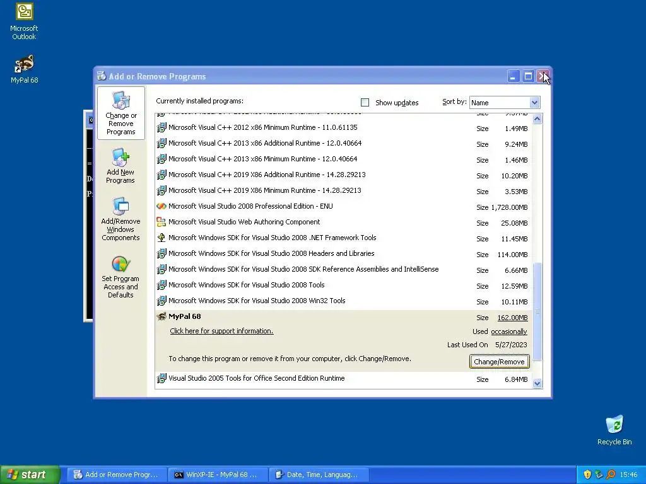Open the Microsoft Outlook desktop icon
Image resolution: width=646 pixels, height=484 pixels.
pyautogui.click(x=25, y=21)
